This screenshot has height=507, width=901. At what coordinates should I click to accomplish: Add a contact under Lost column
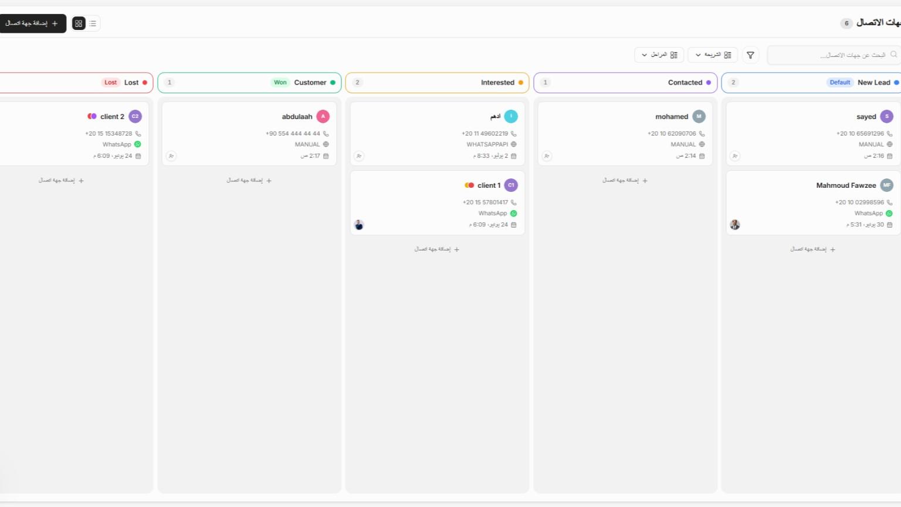click(61, 181)
